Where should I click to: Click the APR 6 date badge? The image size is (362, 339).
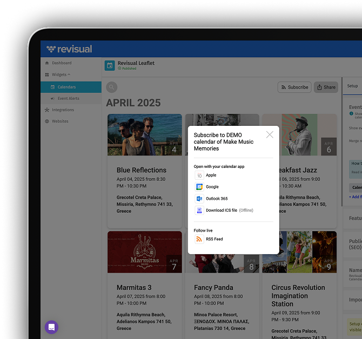pos(329,147)
